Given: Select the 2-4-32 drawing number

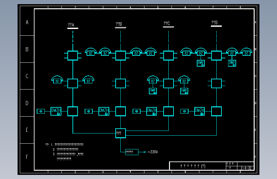Looking at the screenshot, I should [x=246, y=168].
